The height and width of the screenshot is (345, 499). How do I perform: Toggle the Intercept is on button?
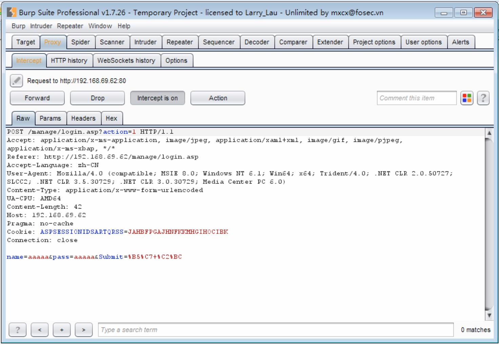pyautogui.click(x=157, y=98)
